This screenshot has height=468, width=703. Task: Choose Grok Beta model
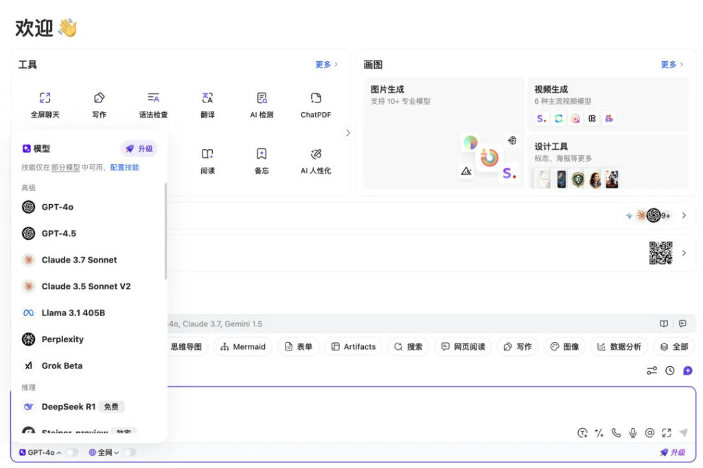point(90,366)
